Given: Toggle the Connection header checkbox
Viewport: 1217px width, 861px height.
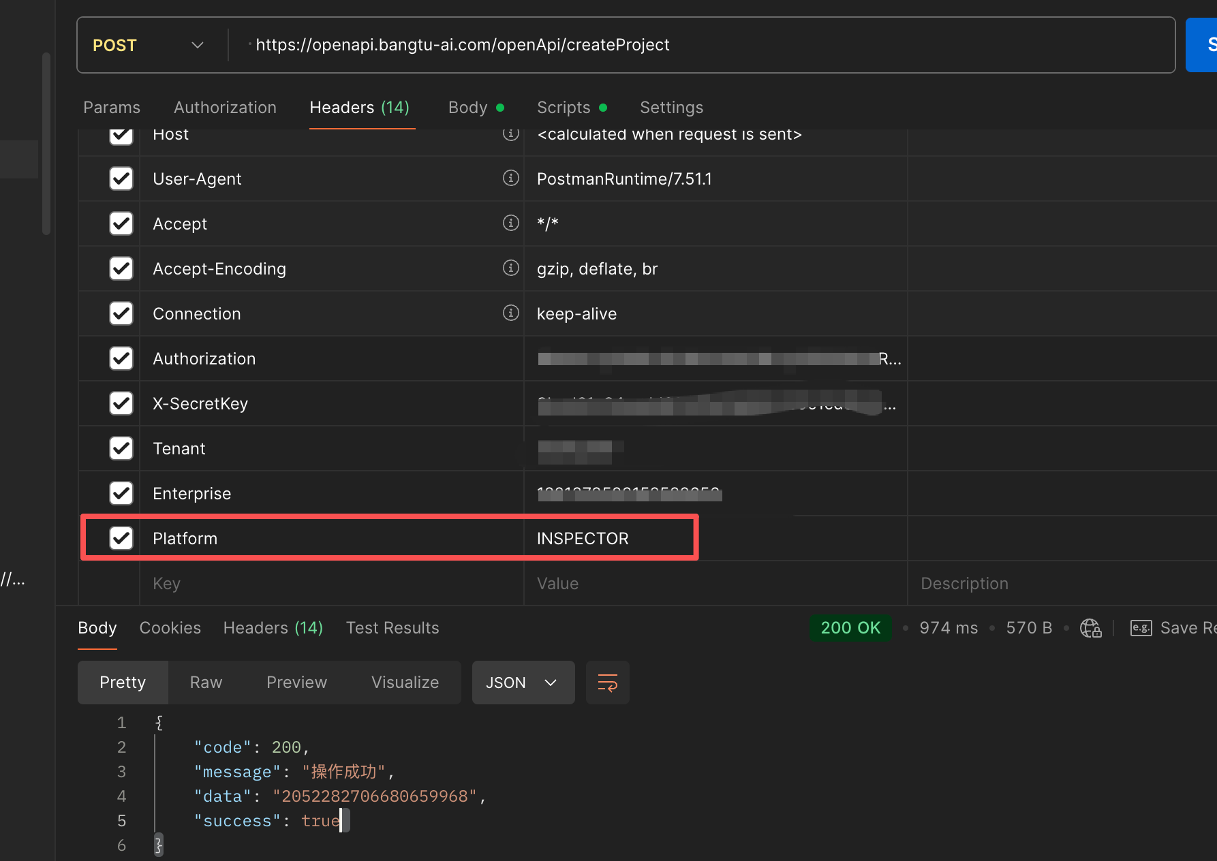Looking at the screenshot, I should point(121,313).
